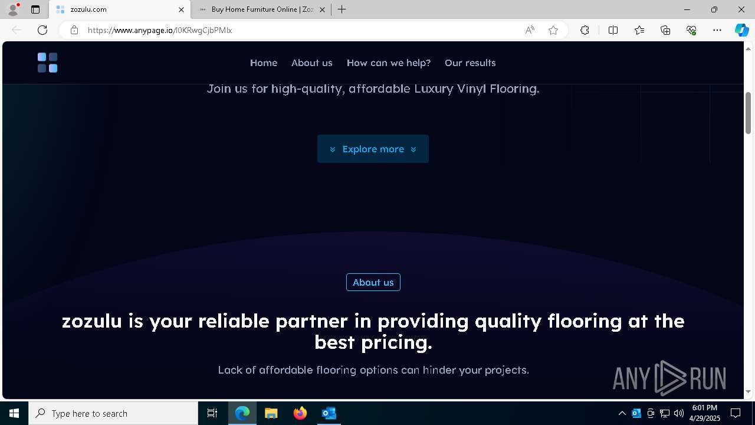The height and width of the screenshot is (425, 755).
Task: Add this page to favorites star
Action: click(x=553, y=30)
